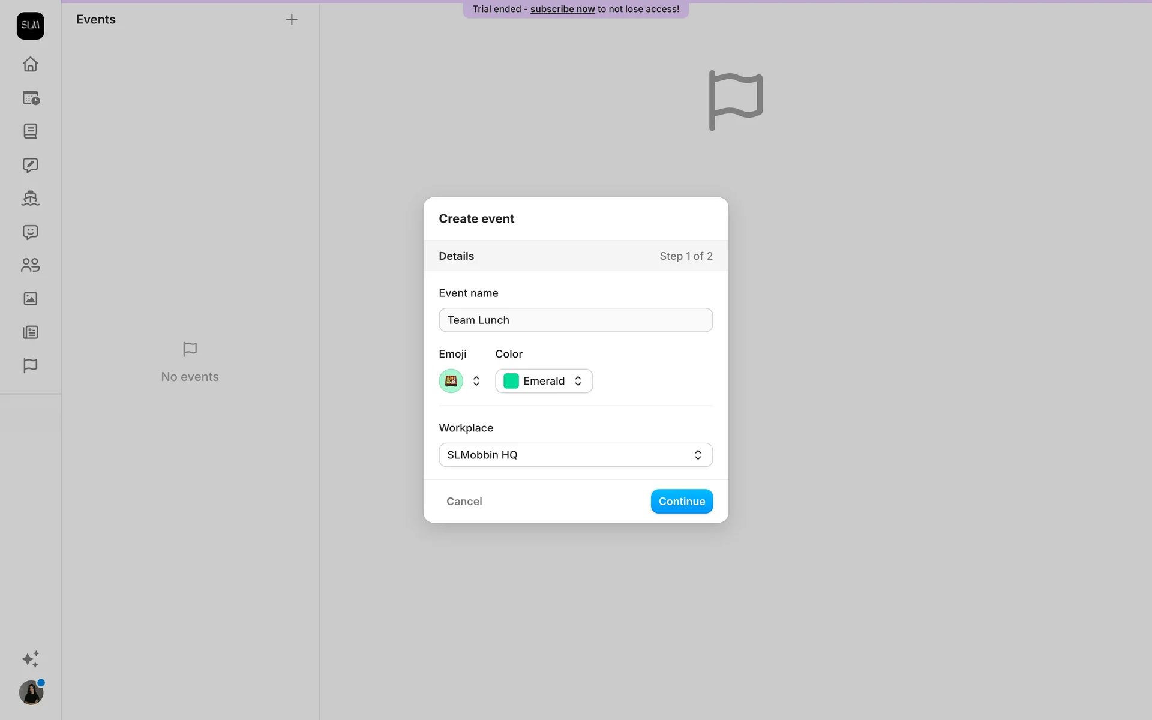Click the plus icon to add event

(x=292, y=20)
